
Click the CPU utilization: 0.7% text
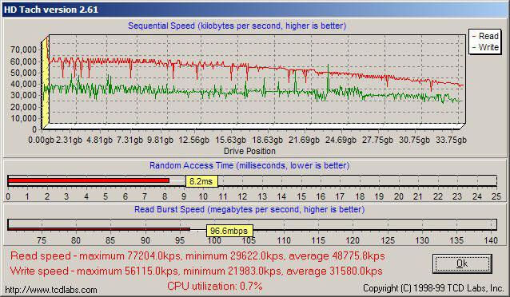(215, 286)
